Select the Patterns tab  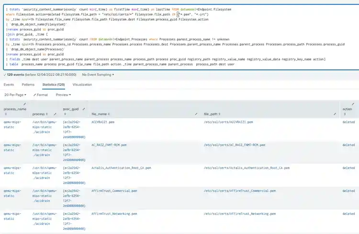[x=28, y=85]
